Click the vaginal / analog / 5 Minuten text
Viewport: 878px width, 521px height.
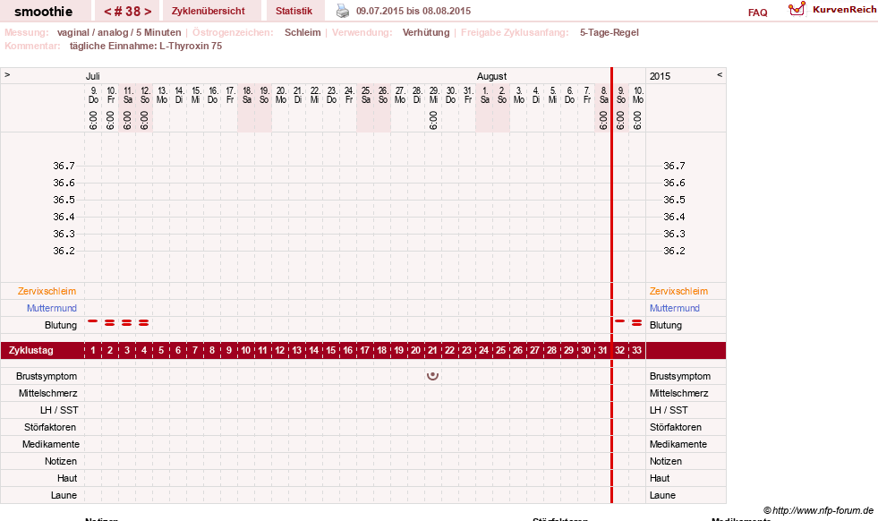click(119, 32)
